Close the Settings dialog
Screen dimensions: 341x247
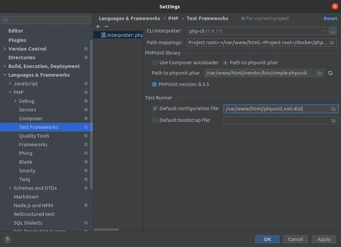(335, 6)
